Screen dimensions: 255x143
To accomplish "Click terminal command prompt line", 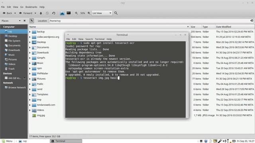I will pyautogui.click(x=92, y=78).
